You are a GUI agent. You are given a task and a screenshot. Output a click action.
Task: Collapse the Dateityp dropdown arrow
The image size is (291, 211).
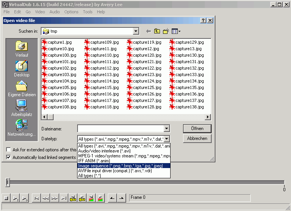coord(167,139)
